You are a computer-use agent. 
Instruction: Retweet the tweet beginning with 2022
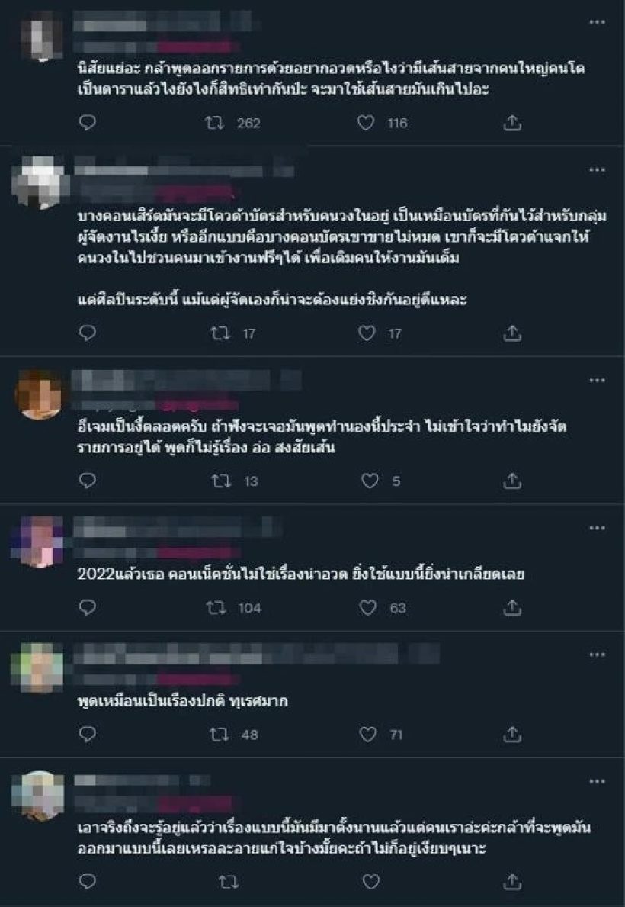click(x=216, y=607)
